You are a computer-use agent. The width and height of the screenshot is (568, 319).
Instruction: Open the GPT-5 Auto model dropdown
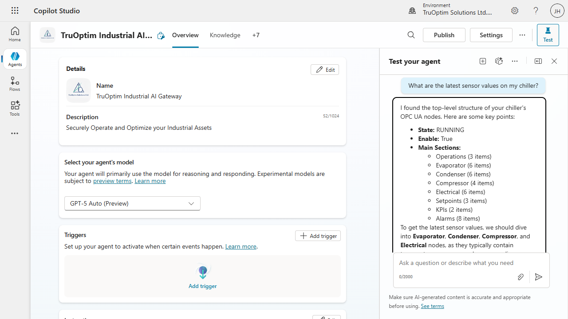[132, 203]
